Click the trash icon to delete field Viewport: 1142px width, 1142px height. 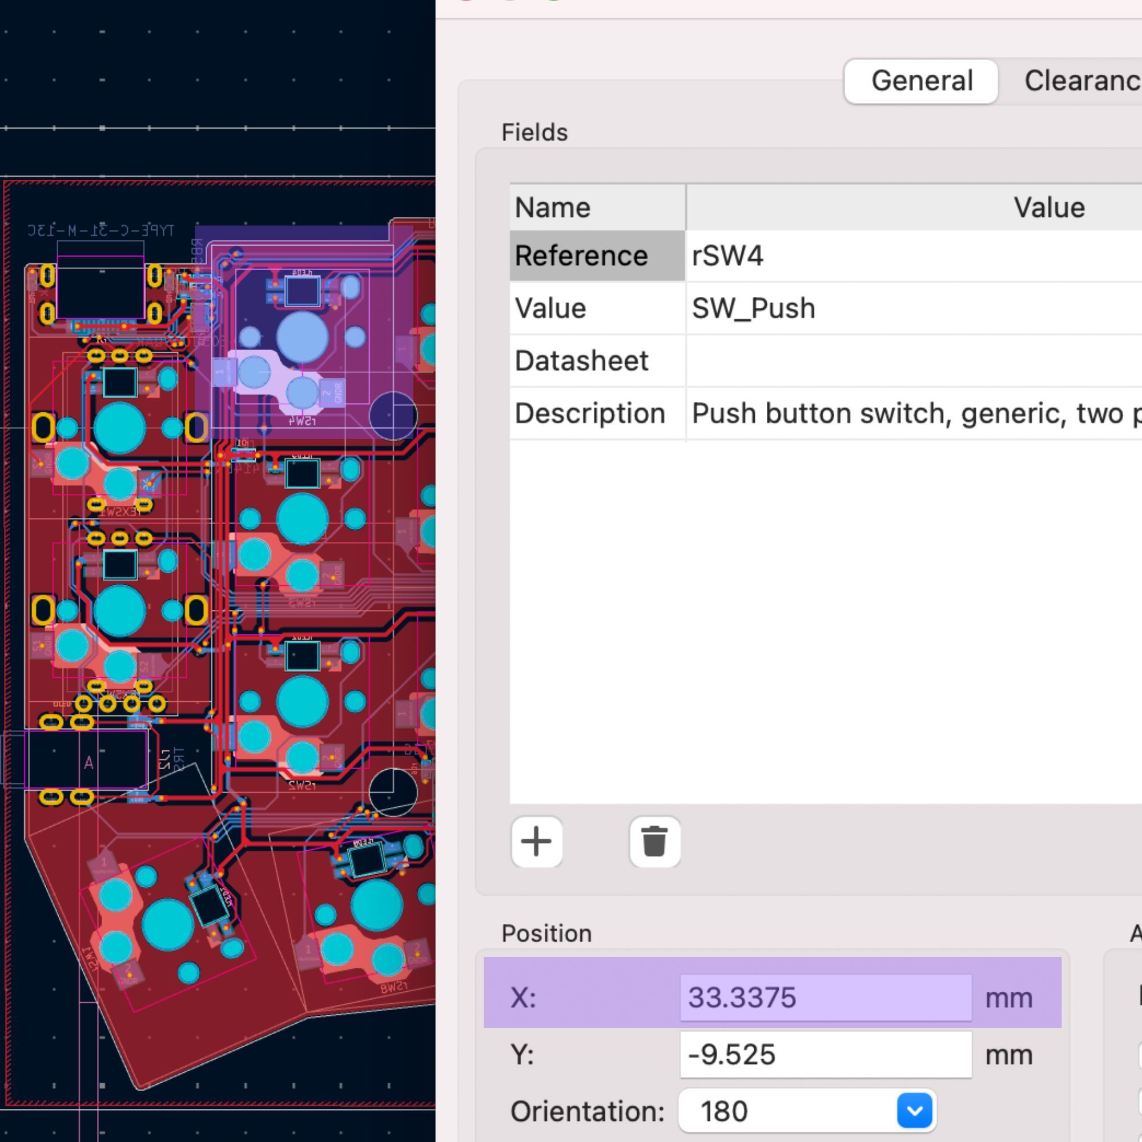[654, 842]
